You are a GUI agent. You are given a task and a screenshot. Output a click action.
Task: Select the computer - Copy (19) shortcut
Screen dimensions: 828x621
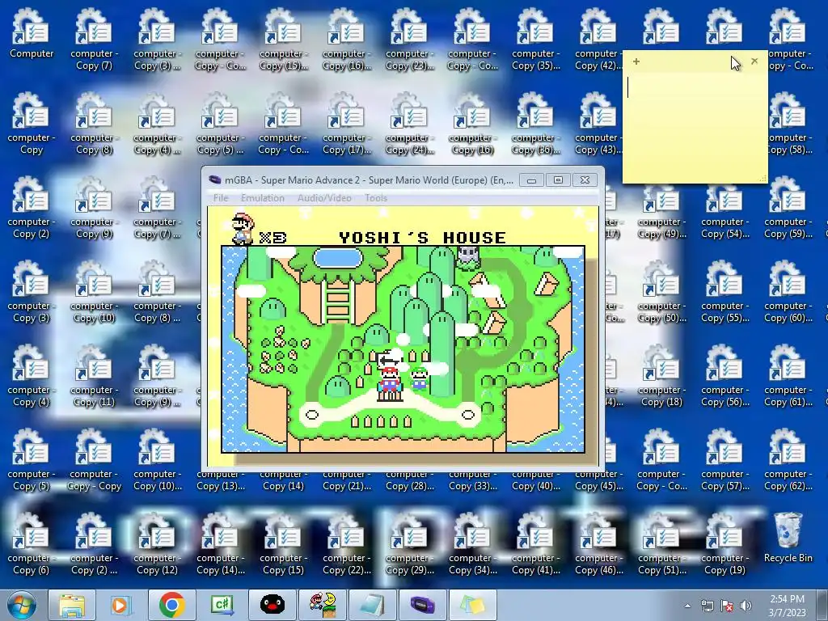(x=724, y=543)
